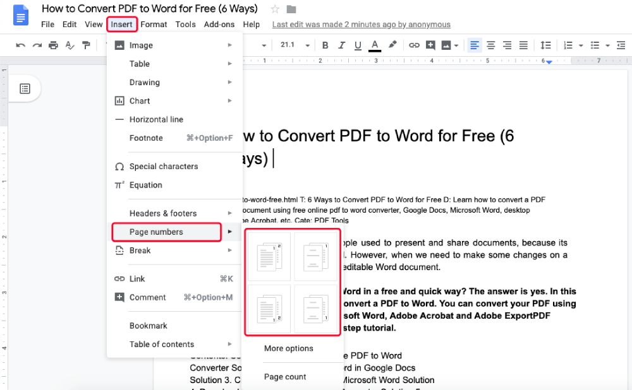The height and width of the screenshot is (390, 632).
Task: Open the font size dropdown
Action: 308,45
